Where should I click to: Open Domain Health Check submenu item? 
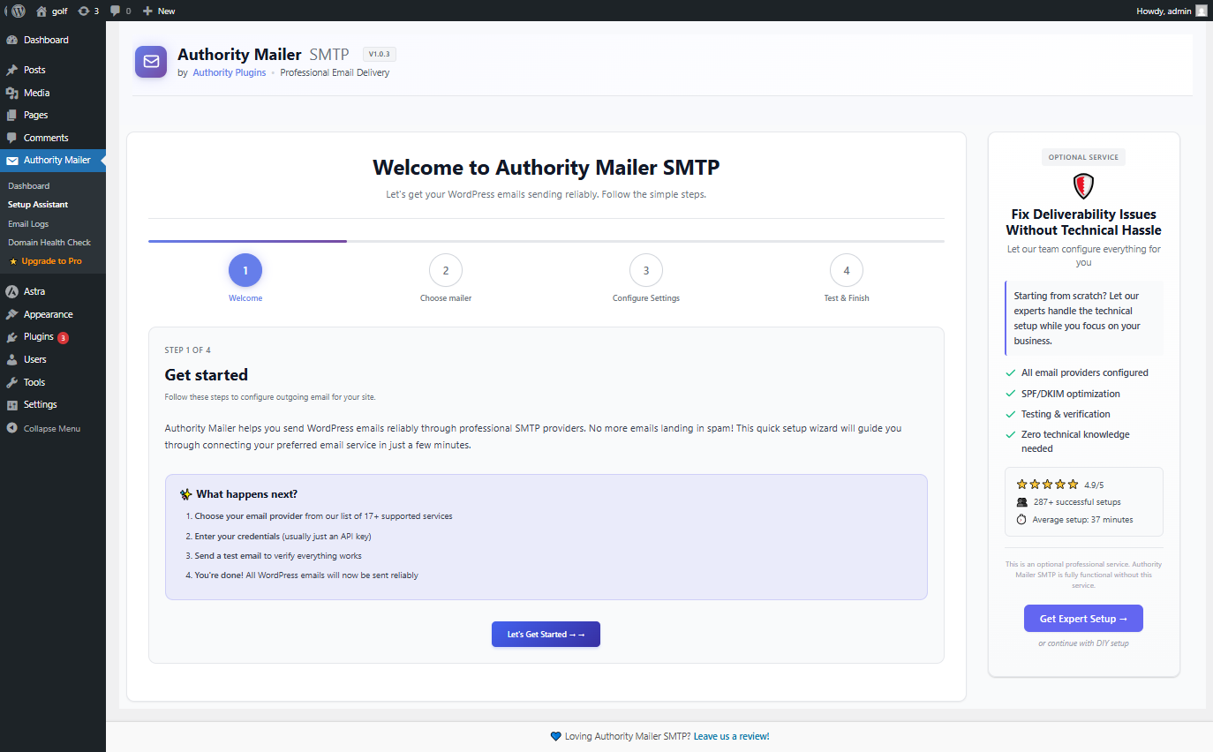(49, 243)
